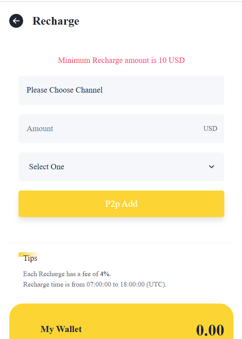Click the (UTC) timezone text
The height and width of the screenshot is (339, 242).
point(156,285)
